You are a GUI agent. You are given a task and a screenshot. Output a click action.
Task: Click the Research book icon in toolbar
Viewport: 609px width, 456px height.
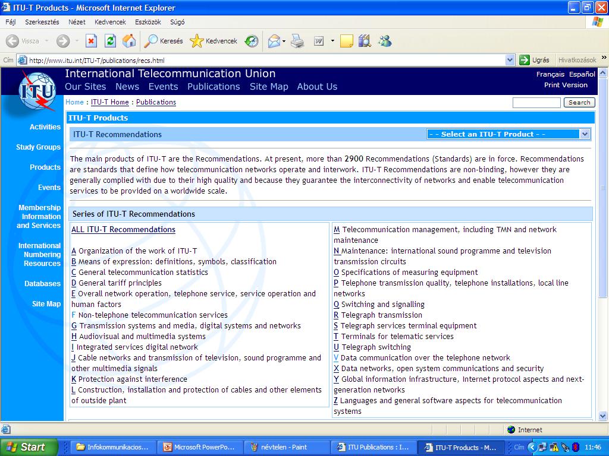[x=365, y=41]
